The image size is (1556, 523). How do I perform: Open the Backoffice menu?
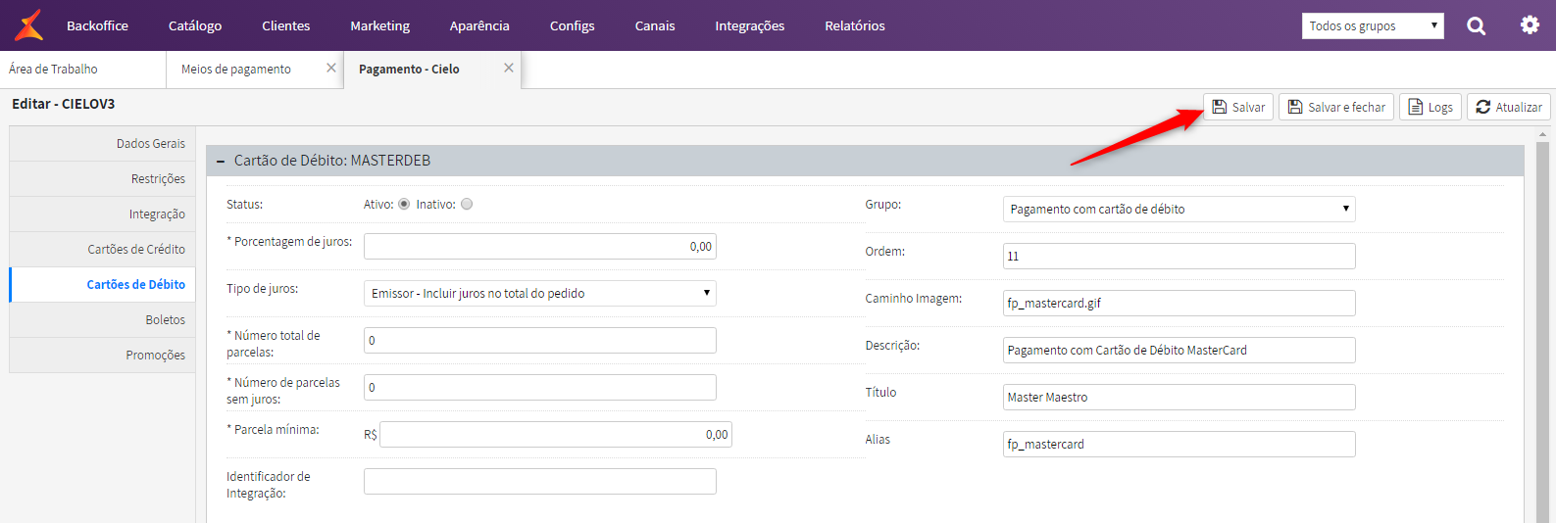pyautogui.click(x=97, y=25)
